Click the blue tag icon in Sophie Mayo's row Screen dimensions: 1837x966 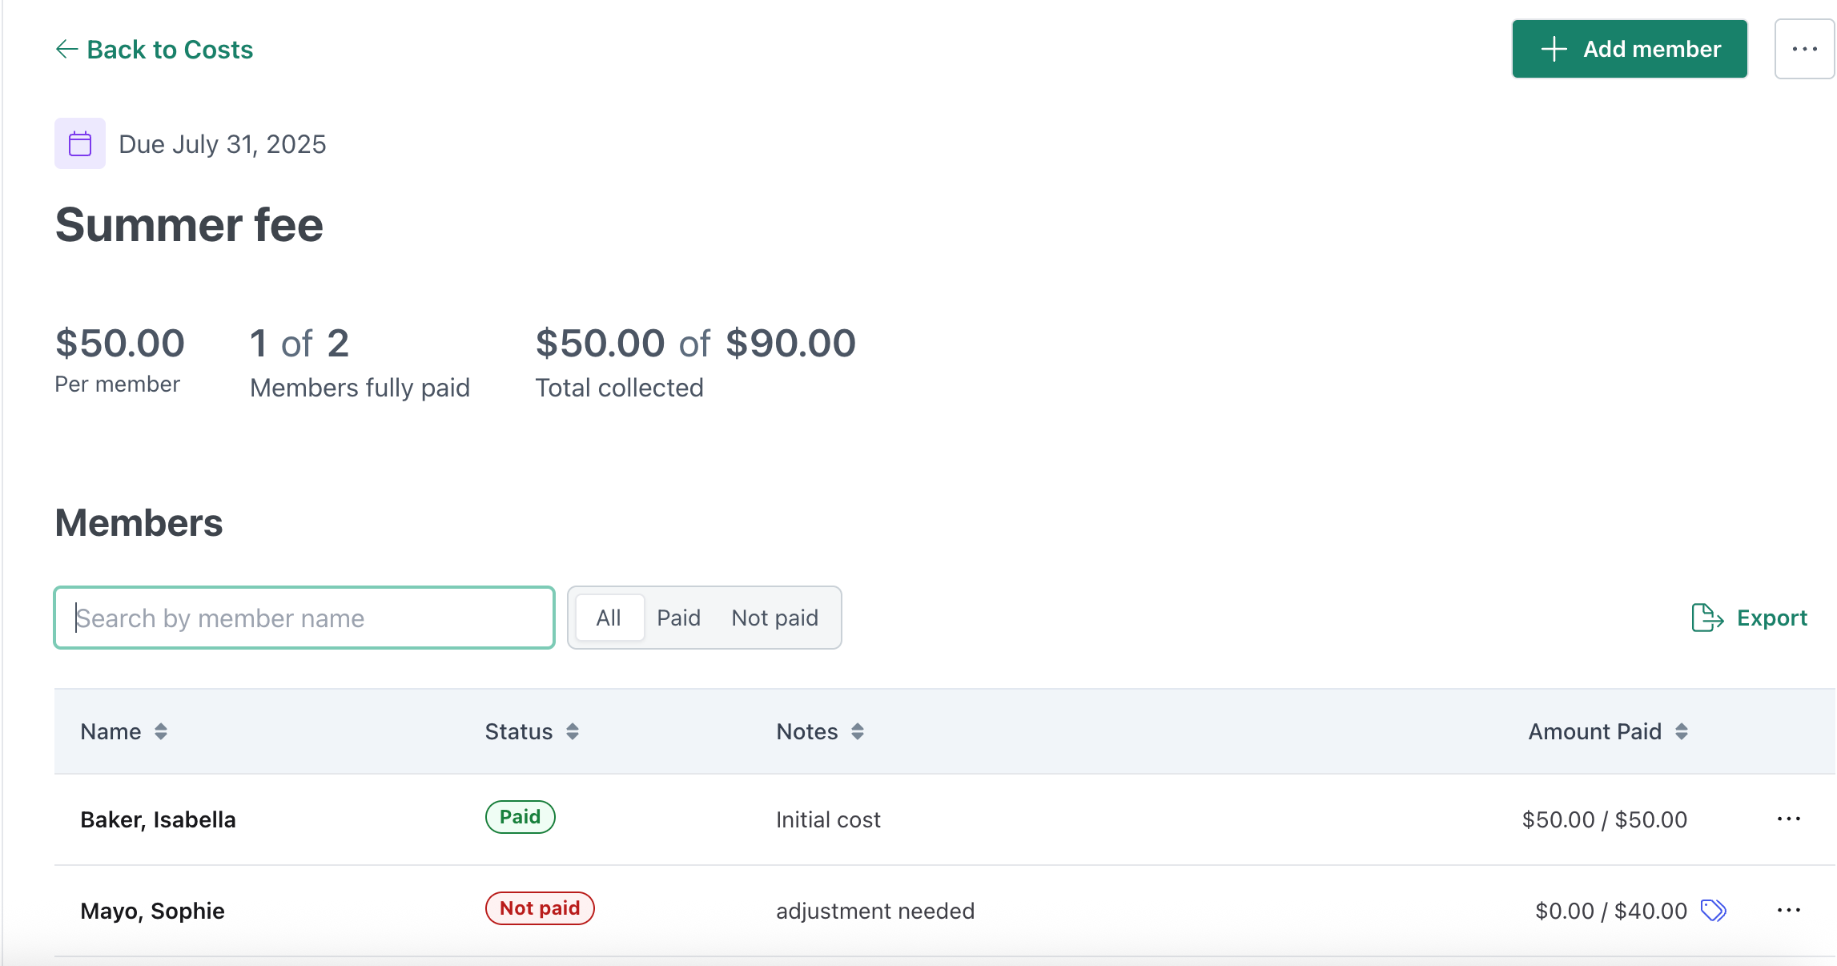1713,911
